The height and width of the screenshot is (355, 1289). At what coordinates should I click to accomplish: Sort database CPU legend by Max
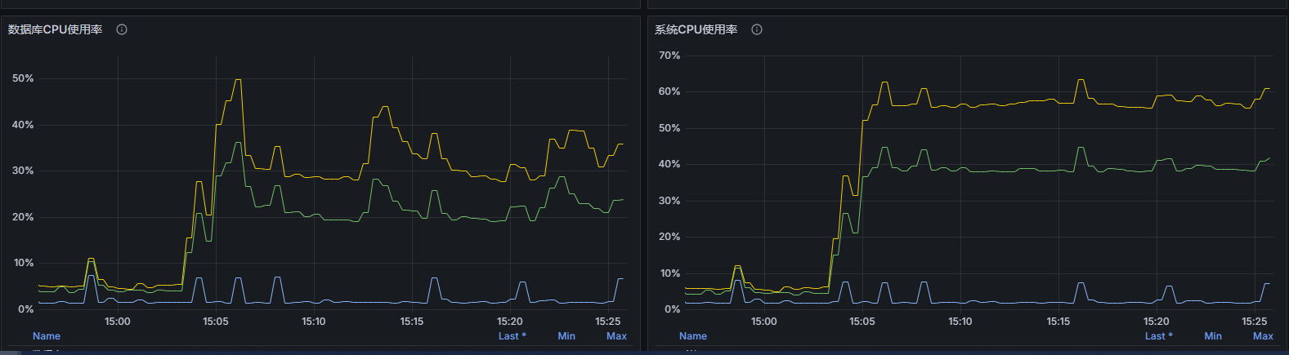(616, 336)
